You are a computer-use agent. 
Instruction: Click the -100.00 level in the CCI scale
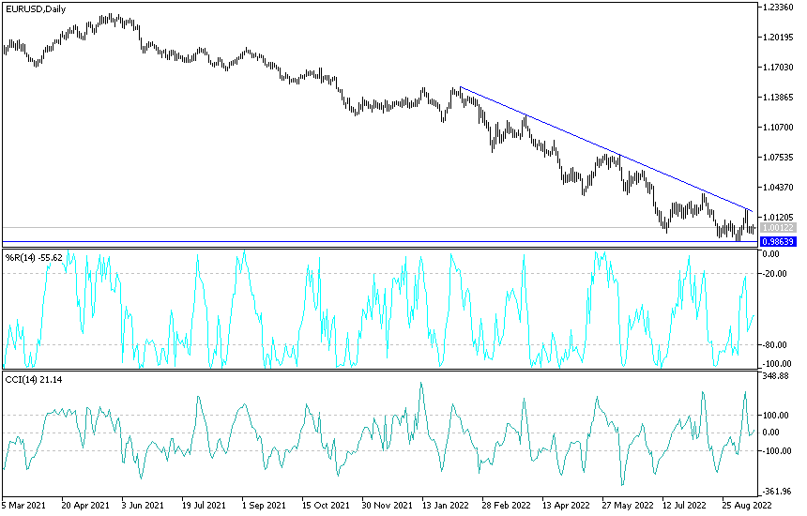click(777, 451)
